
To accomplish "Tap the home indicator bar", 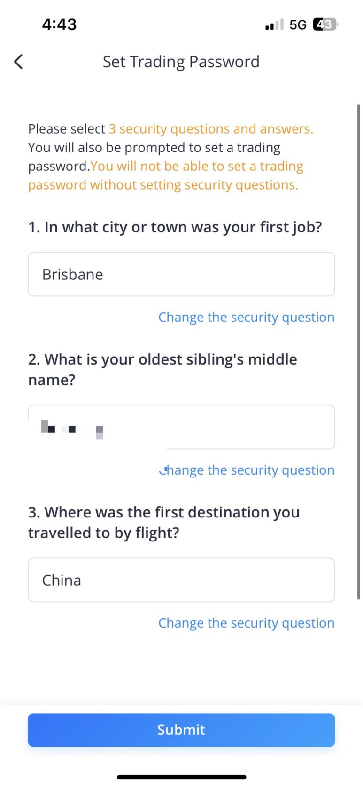I will click(182, 777).
